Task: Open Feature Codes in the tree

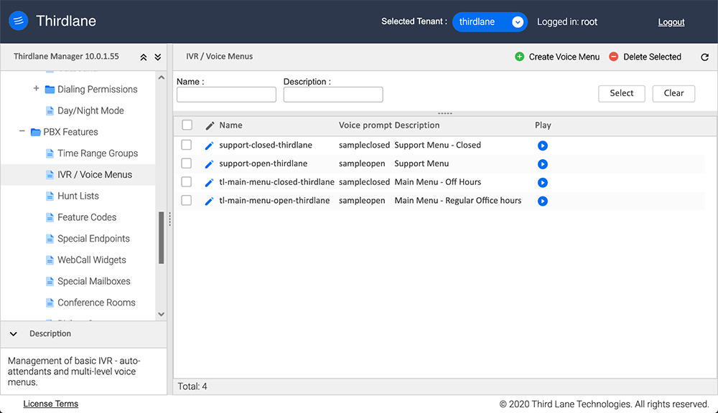Action: coord(87,217)
